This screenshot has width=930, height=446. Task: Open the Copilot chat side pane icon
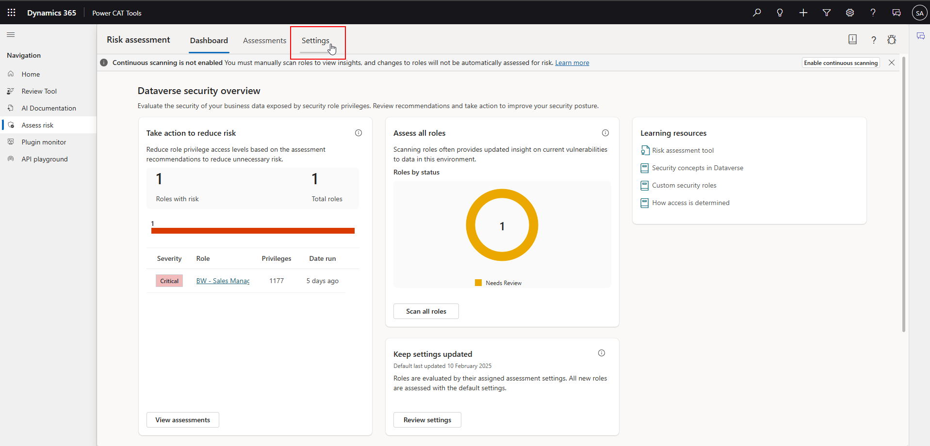[x=920, y=36]
